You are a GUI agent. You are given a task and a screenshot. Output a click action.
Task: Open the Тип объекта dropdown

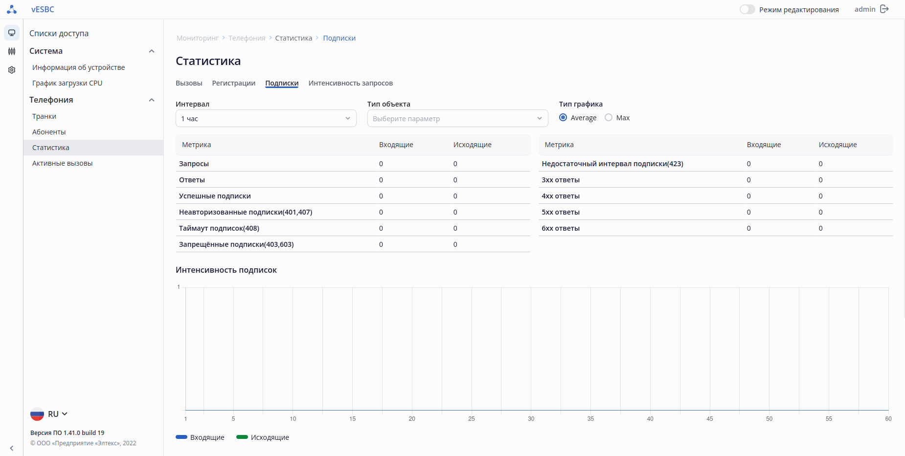click(457, 118)
